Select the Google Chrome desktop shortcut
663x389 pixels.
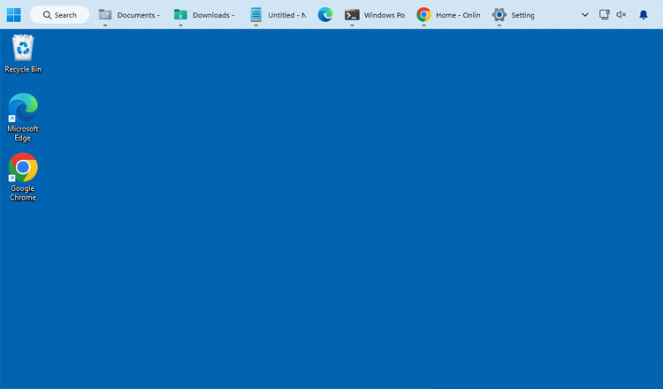[x=23, y=177]
